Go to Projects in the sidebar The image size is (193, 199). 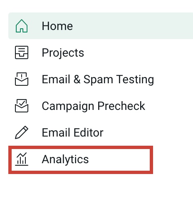click(63, 53)
